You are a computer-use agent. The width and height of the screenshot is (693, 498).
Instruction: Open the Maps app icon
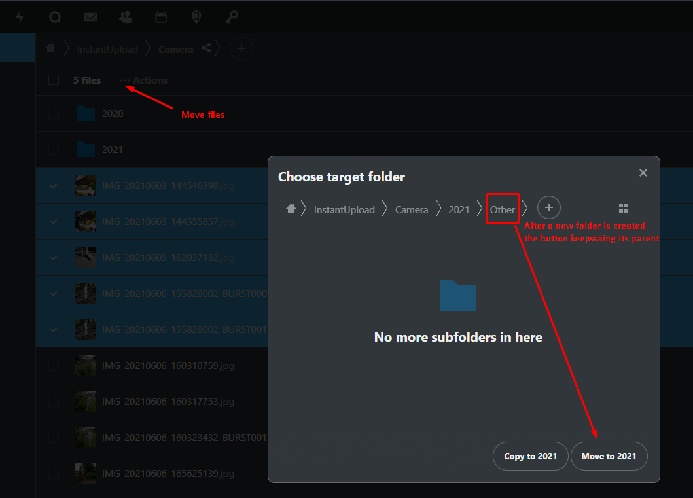[196, 16]
